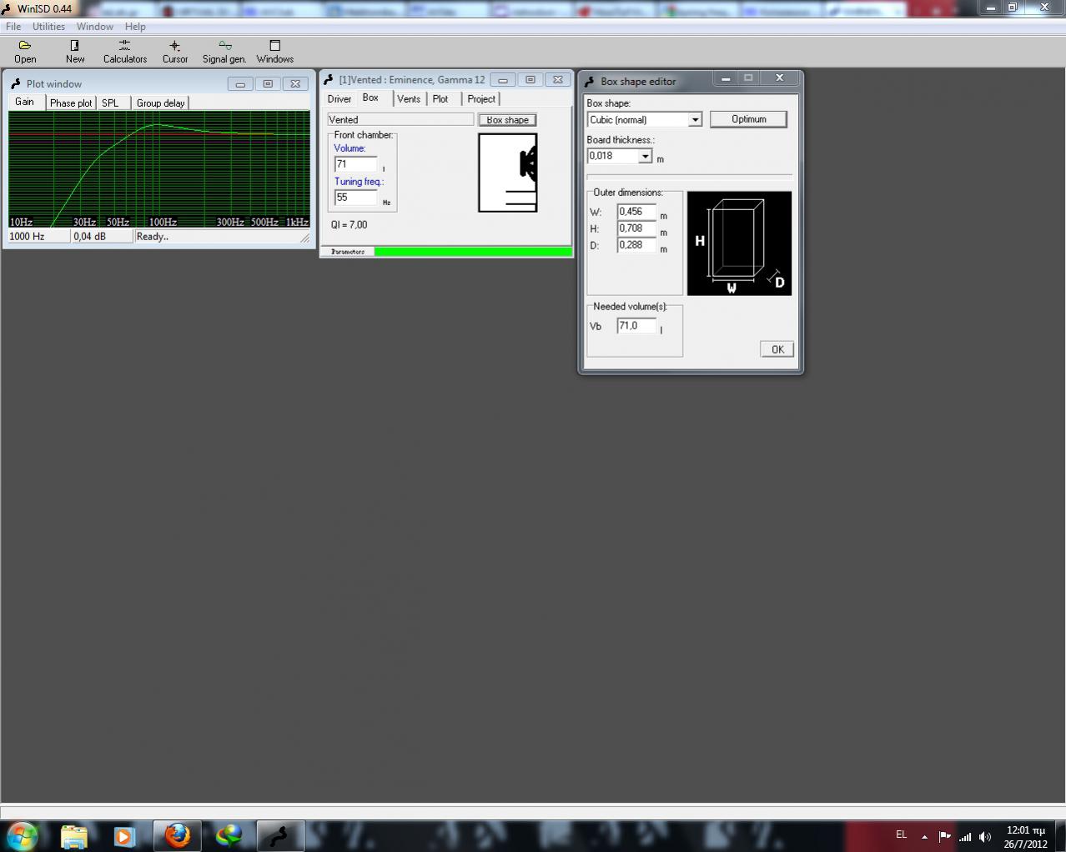Click the needed volume Vb field
Image resolution: width=1066 pixels, height=852 pixels.
636,326
